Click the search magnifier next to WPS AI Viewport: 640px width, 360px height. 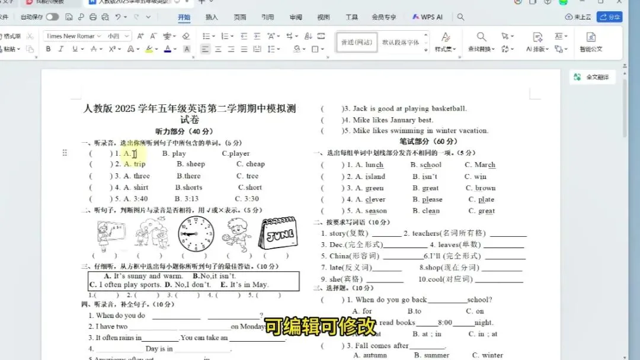click(460, 17)
